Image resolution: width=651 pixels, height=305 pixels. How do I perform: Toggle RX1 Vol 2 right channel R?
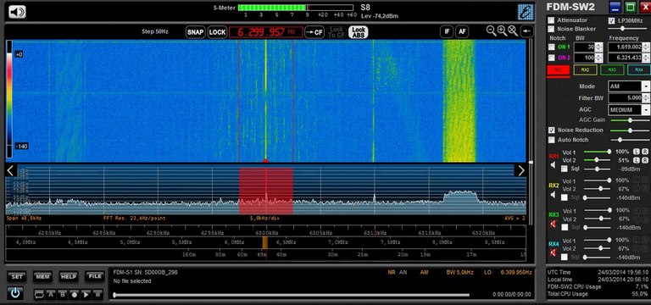(x=645, y=160)
